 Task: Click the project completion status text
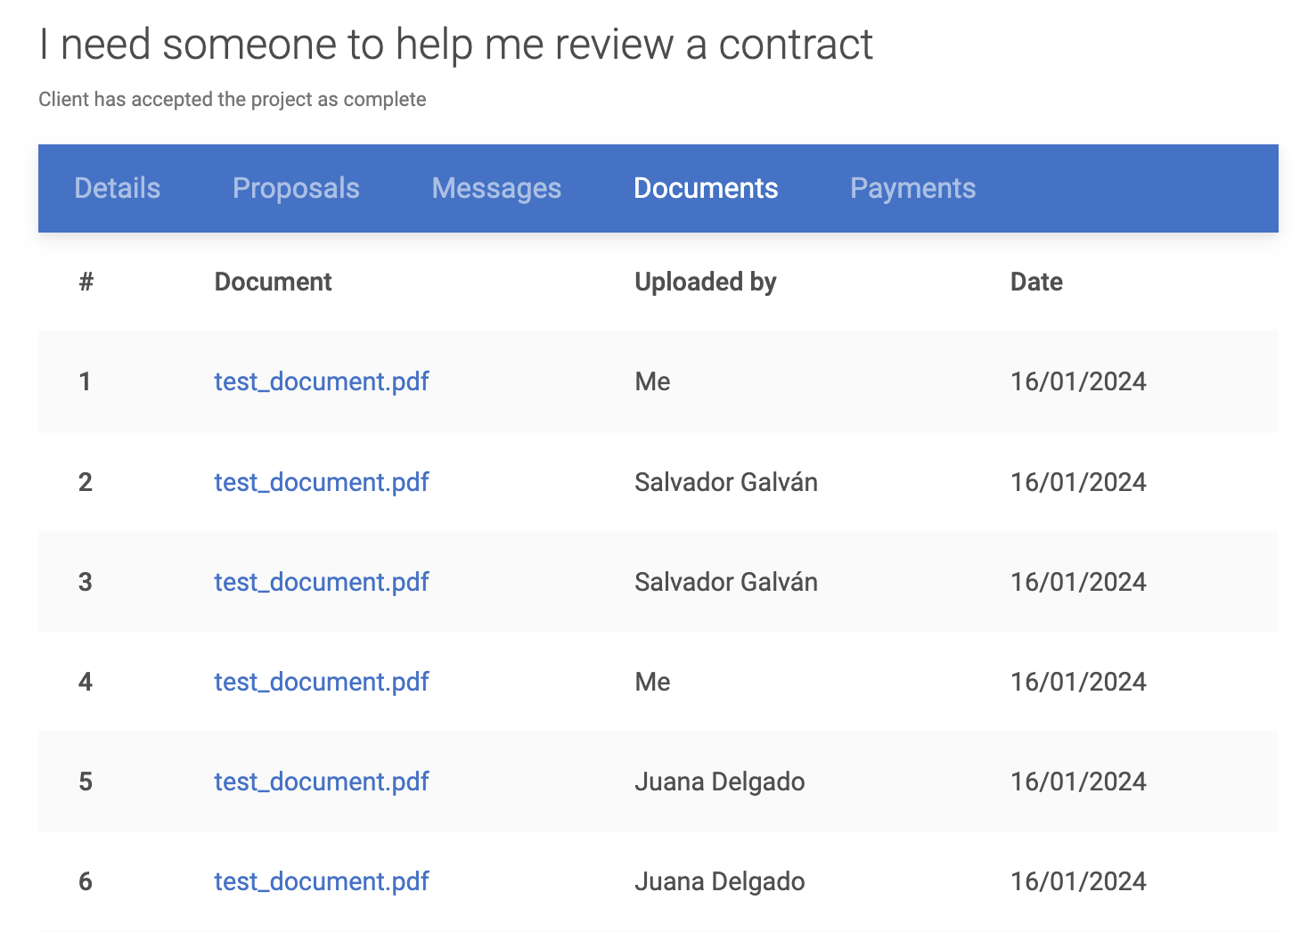click(x=232, y=99)
